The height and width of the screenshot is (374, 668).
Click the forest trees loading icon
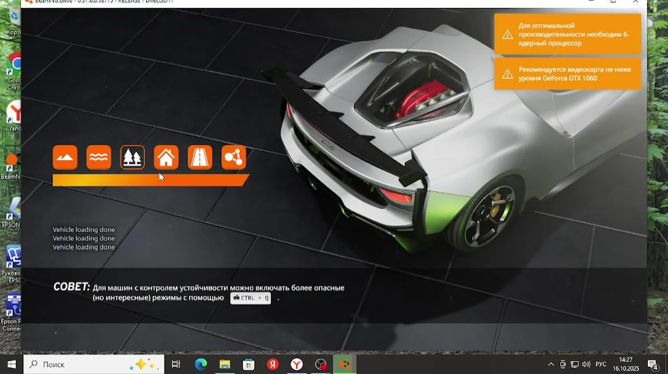coord(133,157)
